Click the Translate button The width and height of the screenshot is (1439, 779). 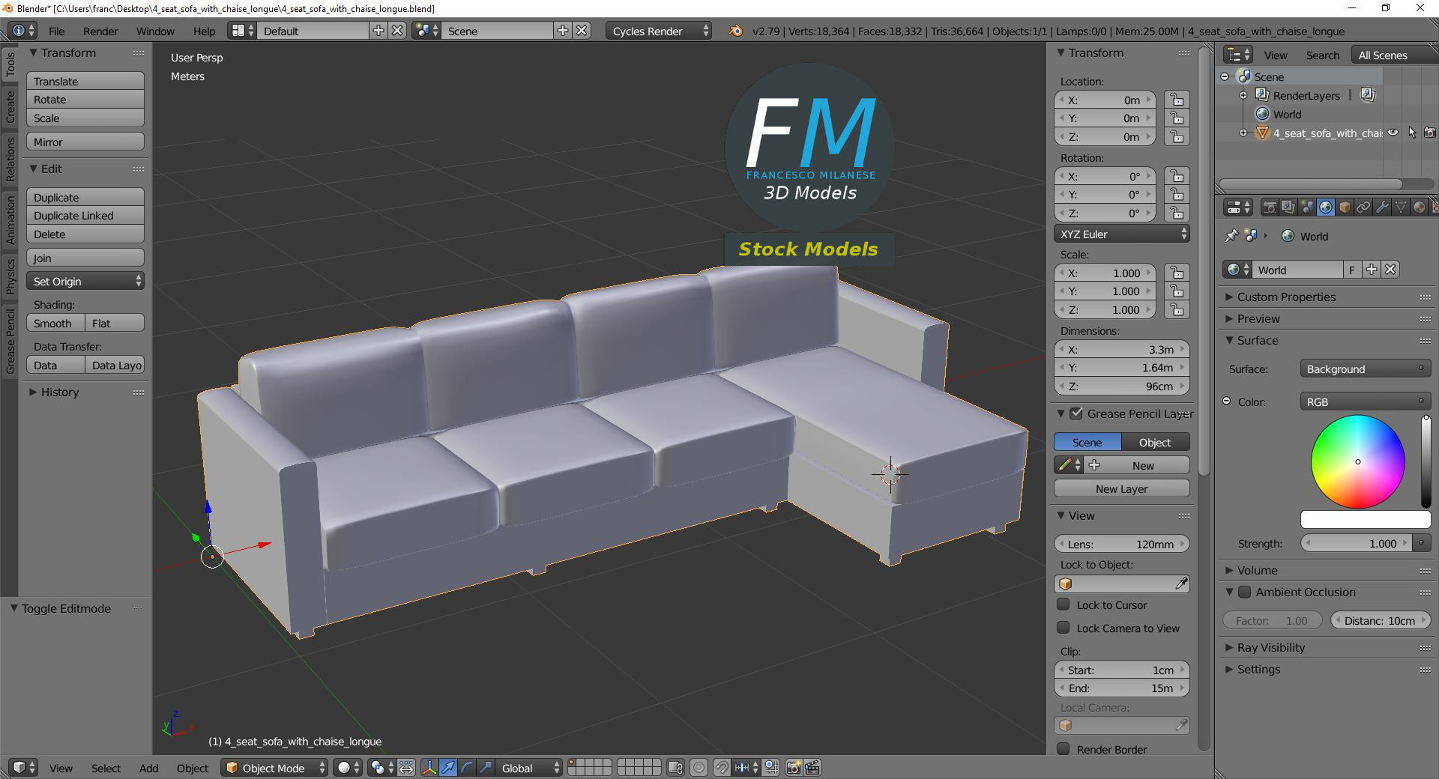85,81
